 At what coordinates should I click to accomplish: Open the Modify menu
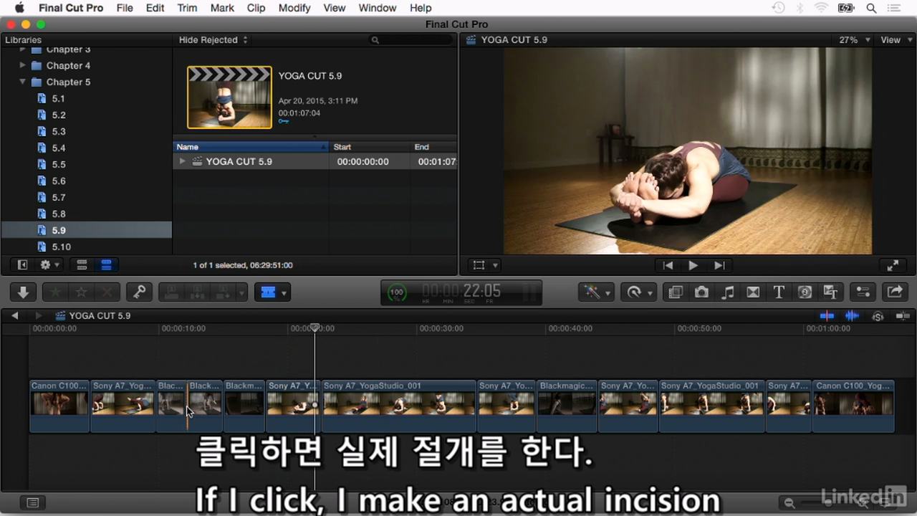(294, 8)
